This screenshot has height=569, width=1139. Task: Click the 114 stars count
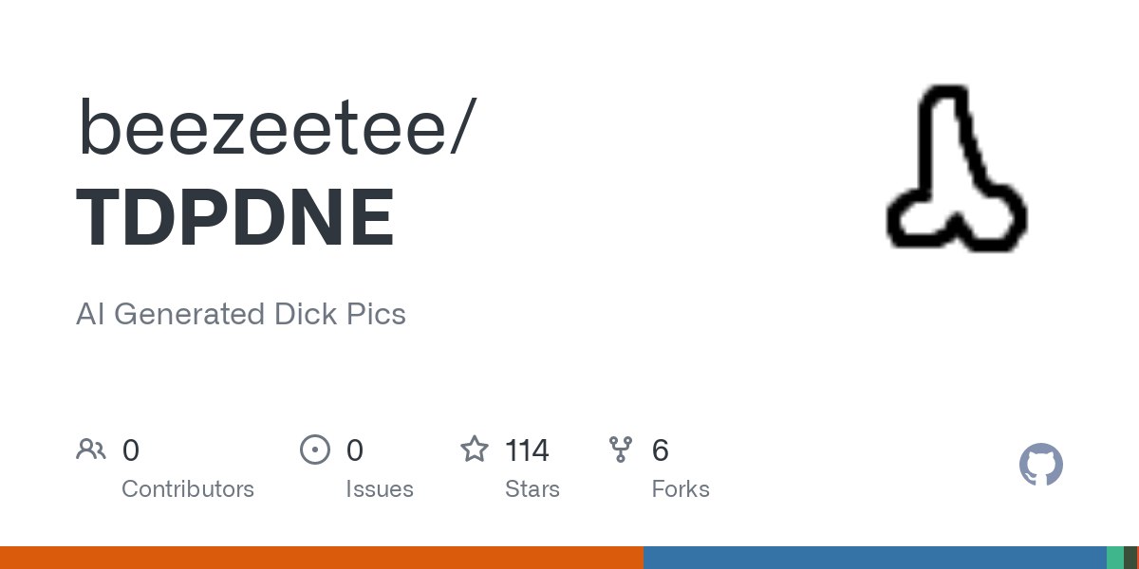[x=527, y=450]
